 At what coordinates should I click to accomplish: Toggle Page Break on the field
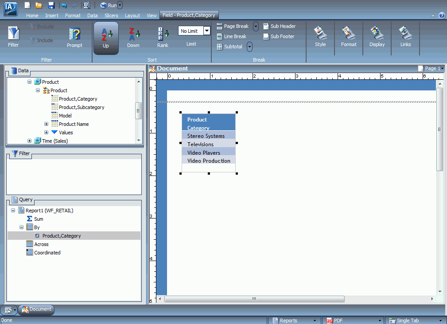click(233, 26)
